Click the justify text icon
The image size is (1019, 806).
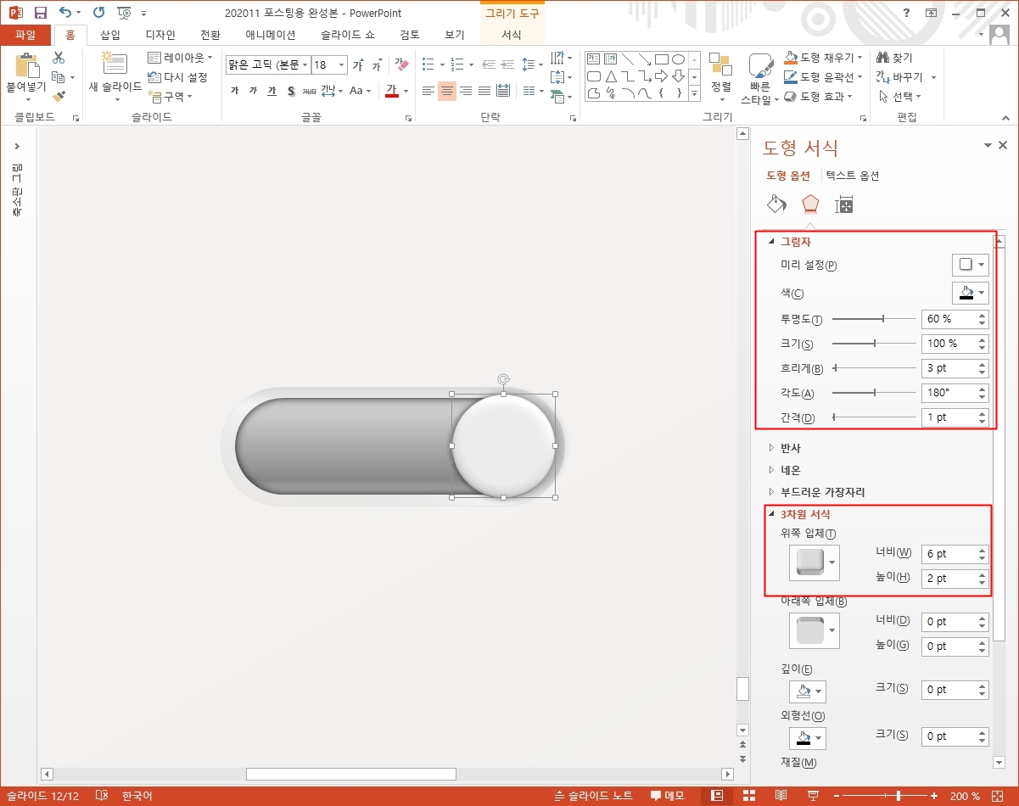484,91
